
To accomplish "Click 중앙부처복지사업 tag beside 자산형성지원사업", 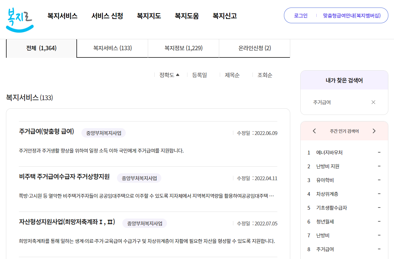I will 145,223.
